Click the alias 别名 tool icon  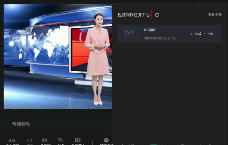60,141
